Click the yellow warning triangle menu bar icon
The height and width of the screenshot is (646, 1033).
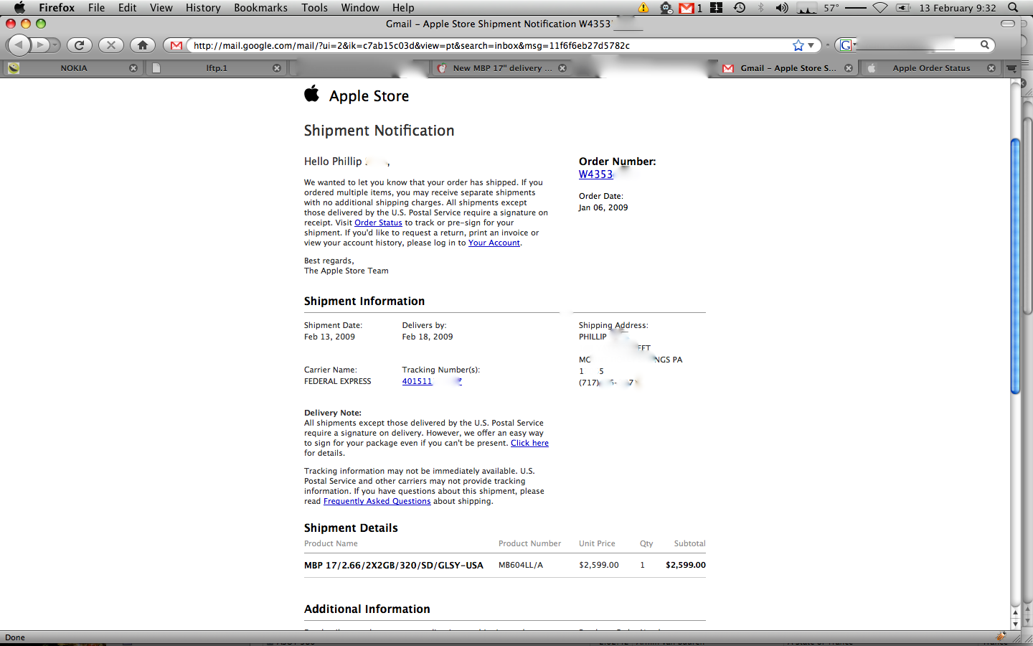643,8
